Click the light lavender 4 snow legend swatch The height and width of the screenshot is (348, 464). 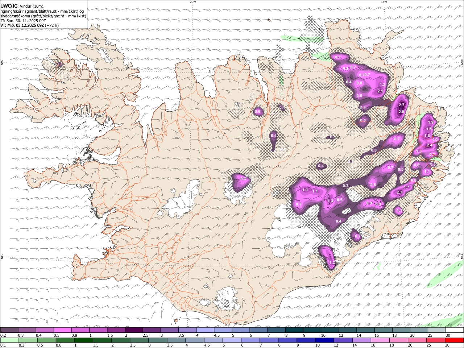click(x=205, y=330)
